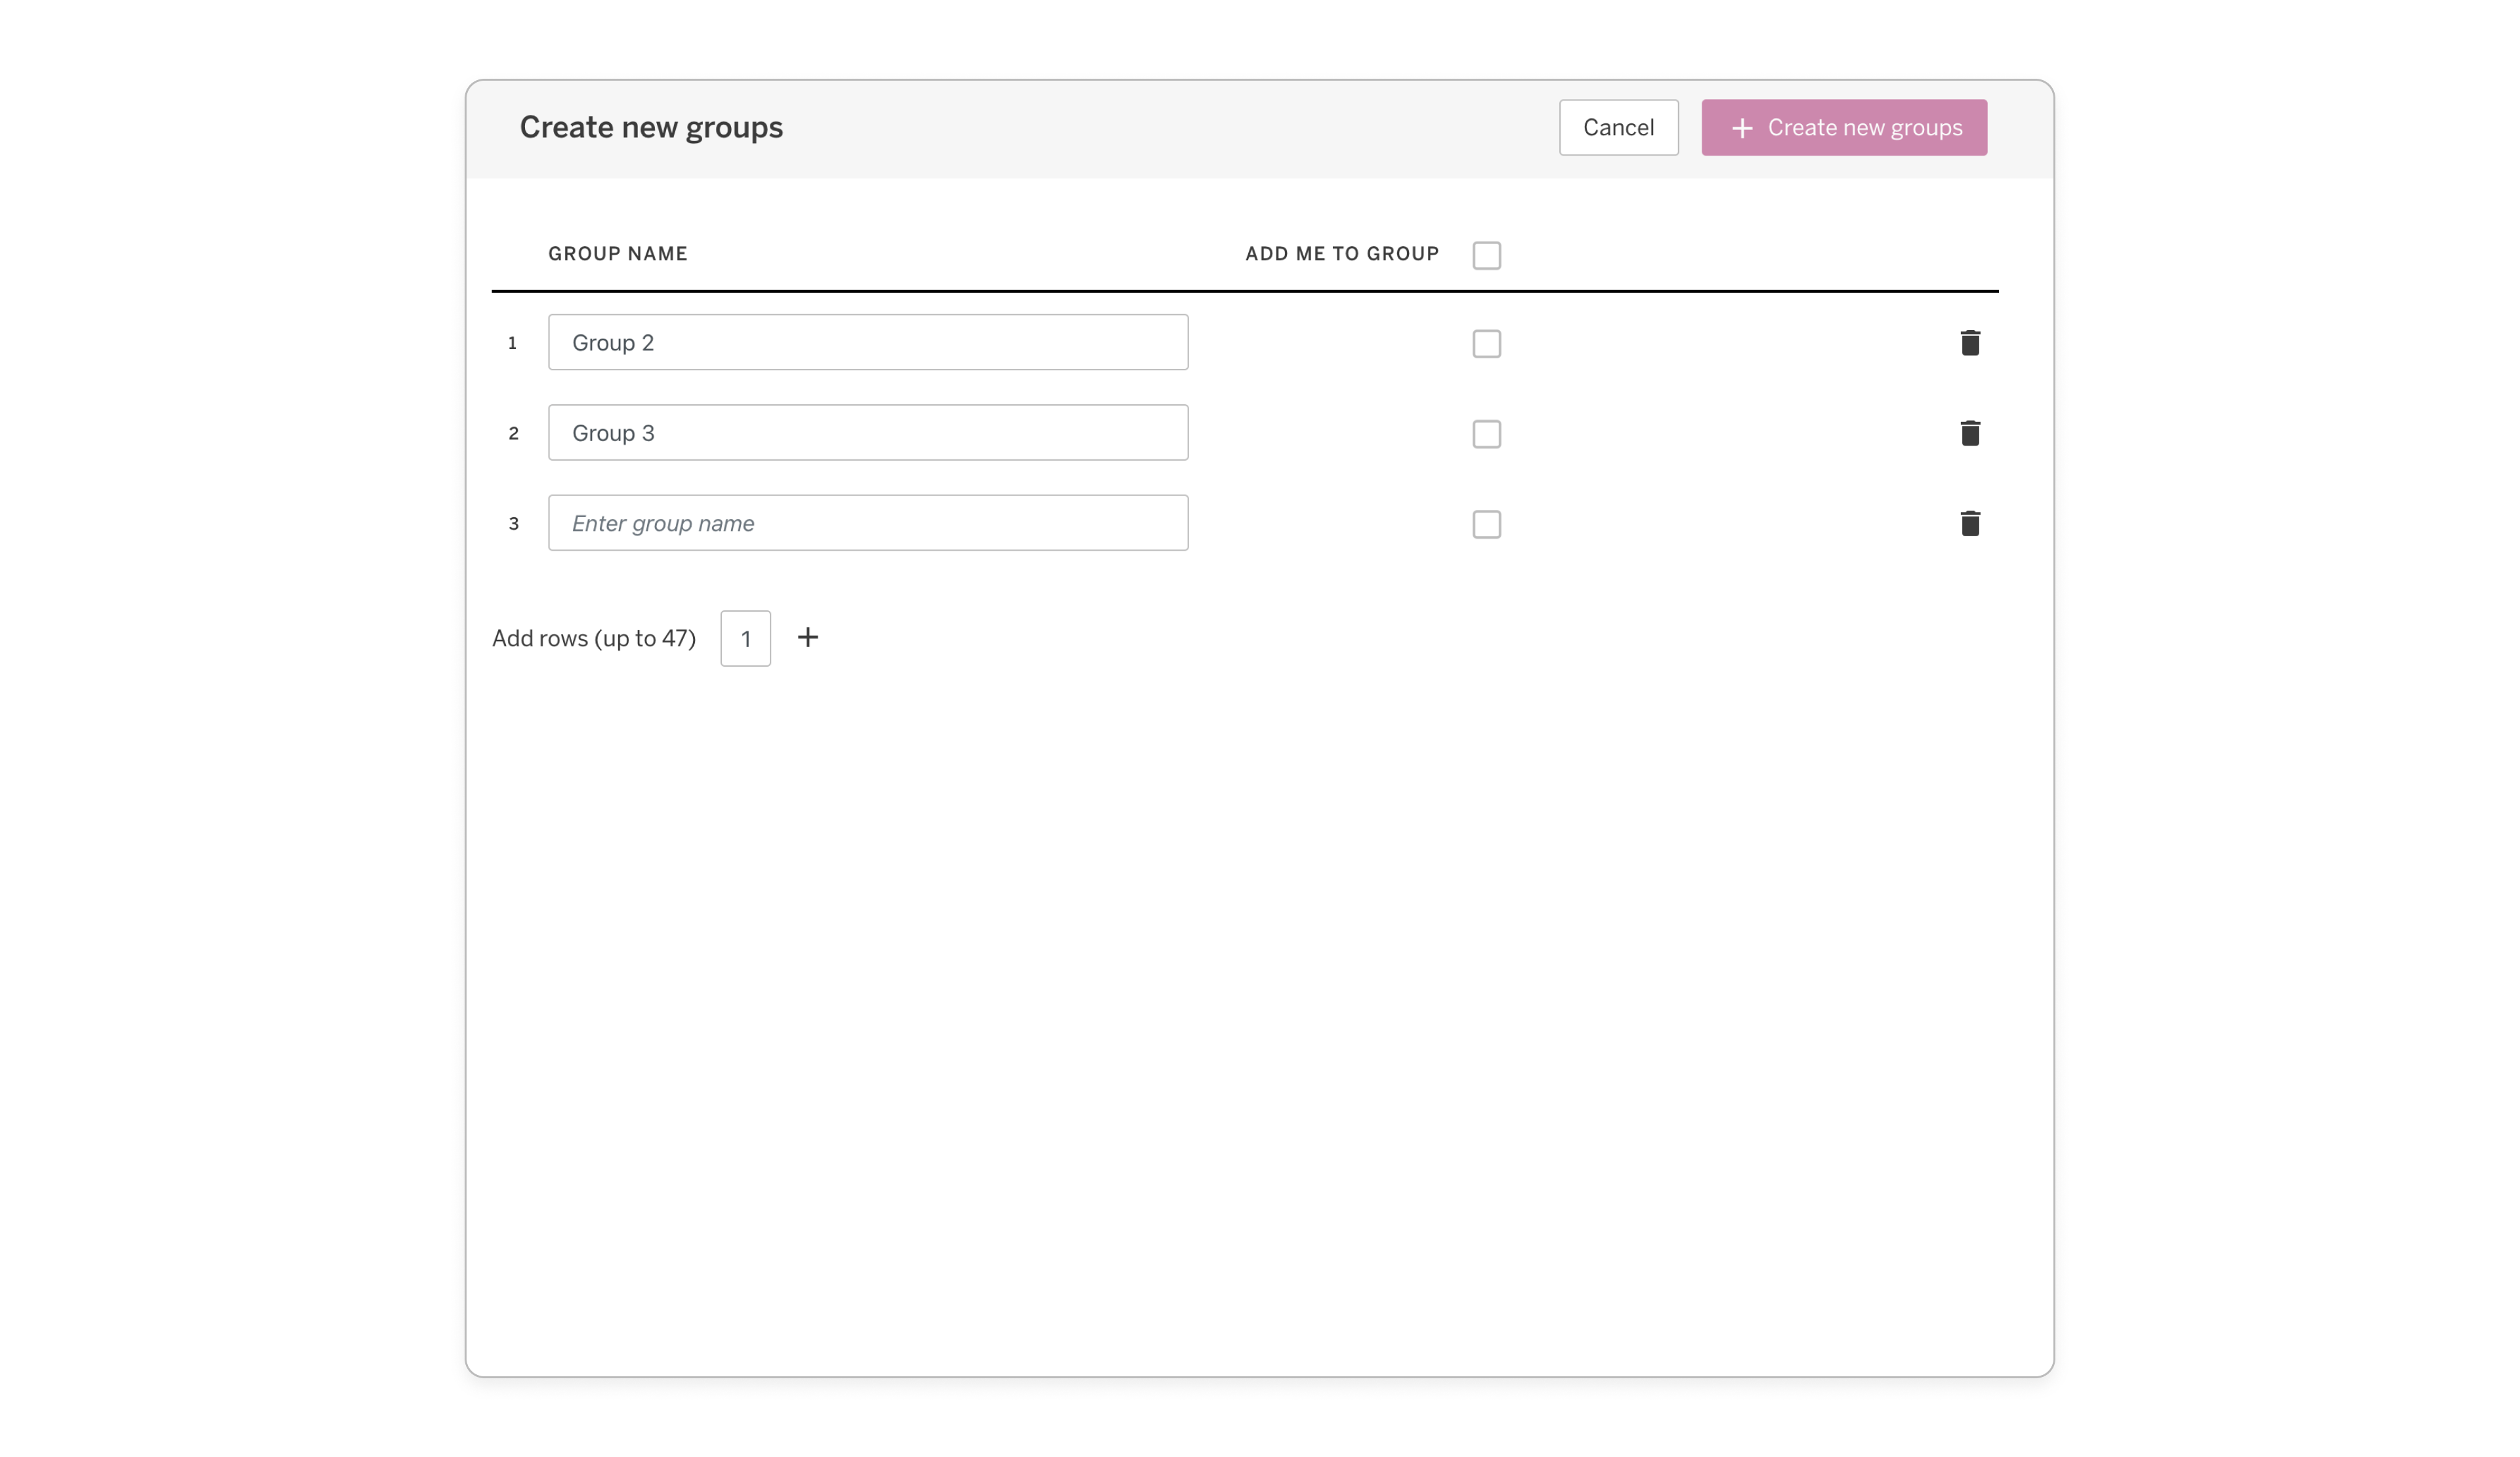Check add me for the unnamed row 3

1486,524
